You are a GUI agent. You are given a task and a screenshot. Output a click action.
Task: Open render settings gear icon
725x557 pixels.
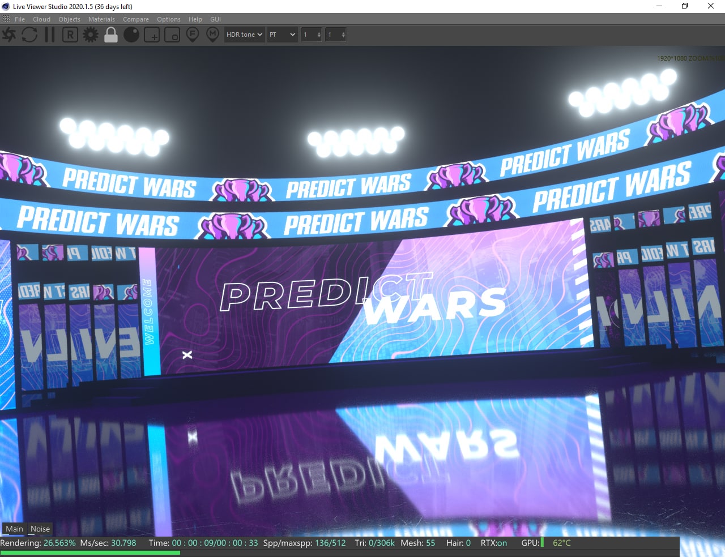(91, 35)
